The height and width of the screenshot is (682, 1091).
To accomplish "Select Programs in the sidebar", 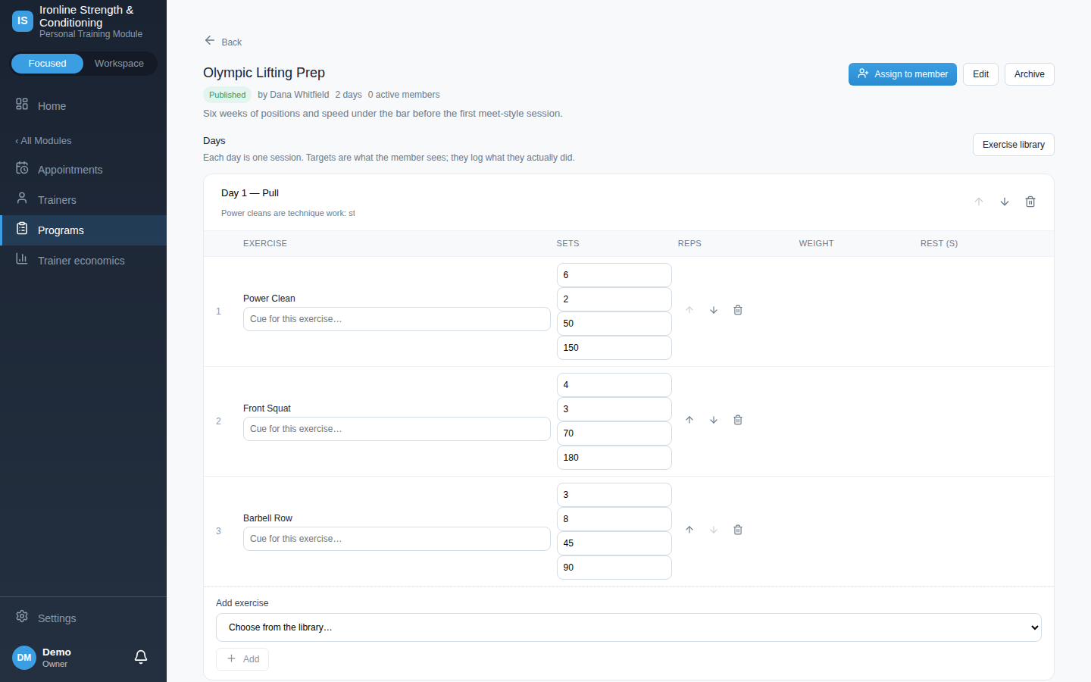I will 83,230.
